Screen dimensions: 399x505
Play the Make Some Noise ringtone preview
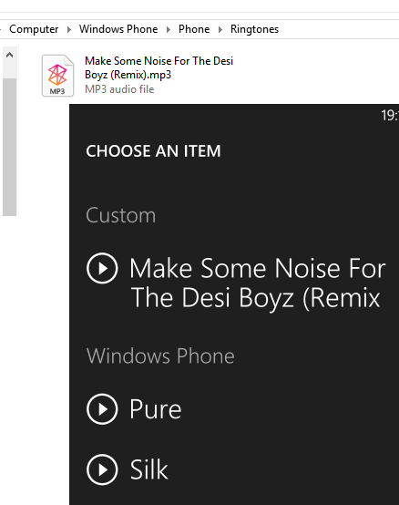click(102, 268)
